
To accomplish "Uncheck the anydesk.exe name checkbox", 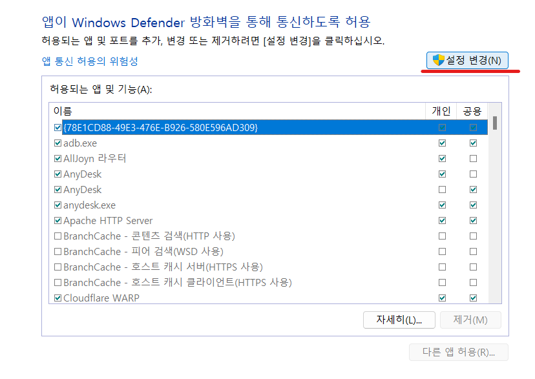I will point(58,205).
